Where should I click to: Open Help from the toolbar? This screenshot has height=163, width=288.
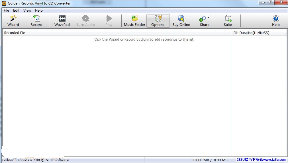click(x=276, y=21)
